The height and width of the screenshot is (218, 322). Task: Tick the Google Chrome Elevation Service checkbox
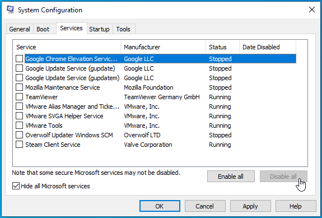(x=19, y=59)
